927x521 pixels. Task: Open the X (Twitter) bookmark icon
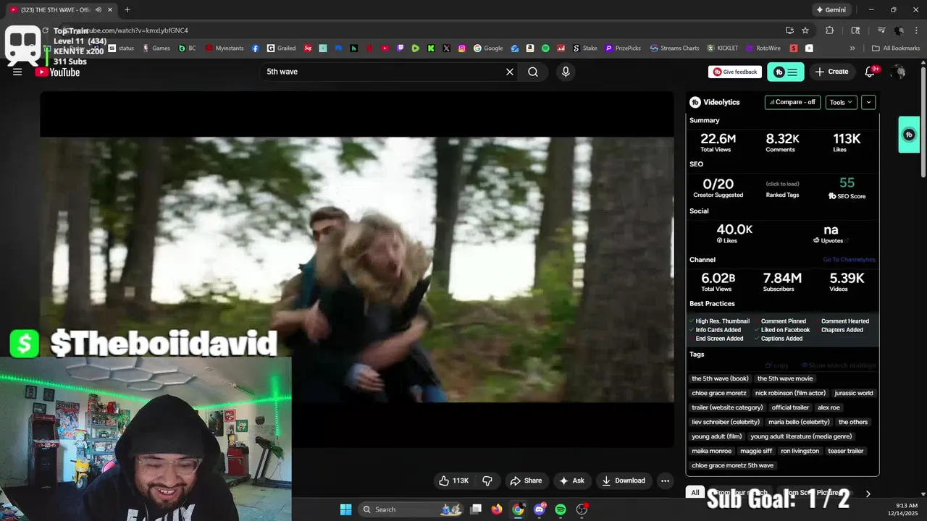coord(446,48)
